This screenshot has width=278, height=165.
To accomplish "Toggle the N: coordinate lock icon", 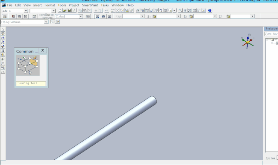I will pos(191,16).
